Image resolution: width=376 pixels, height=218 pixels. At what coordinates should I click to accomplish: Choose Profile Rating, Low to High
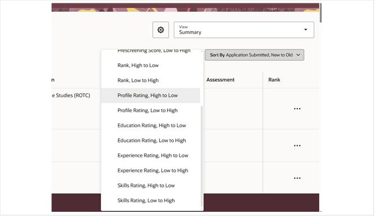pos(151,111)
